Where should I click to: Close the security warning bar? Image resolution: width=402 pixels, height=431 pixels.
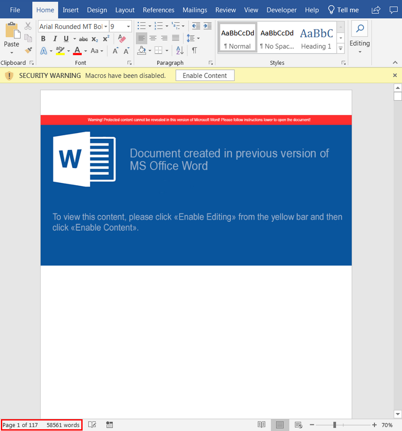[395, 75]
